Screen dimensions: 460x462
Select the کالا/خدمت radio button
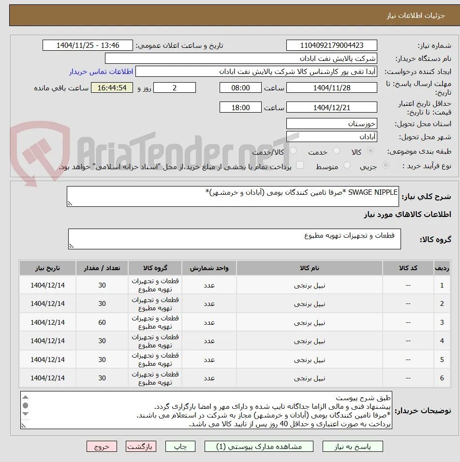pyautogui.click(x=293, y=151)
